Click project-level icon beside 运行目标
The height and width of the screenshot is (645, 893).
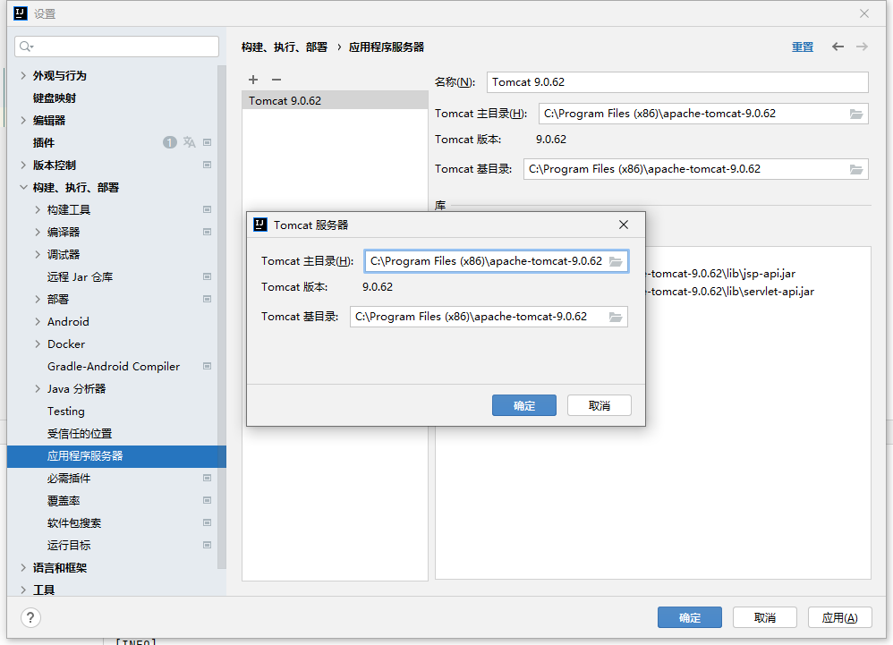(208, 545)
